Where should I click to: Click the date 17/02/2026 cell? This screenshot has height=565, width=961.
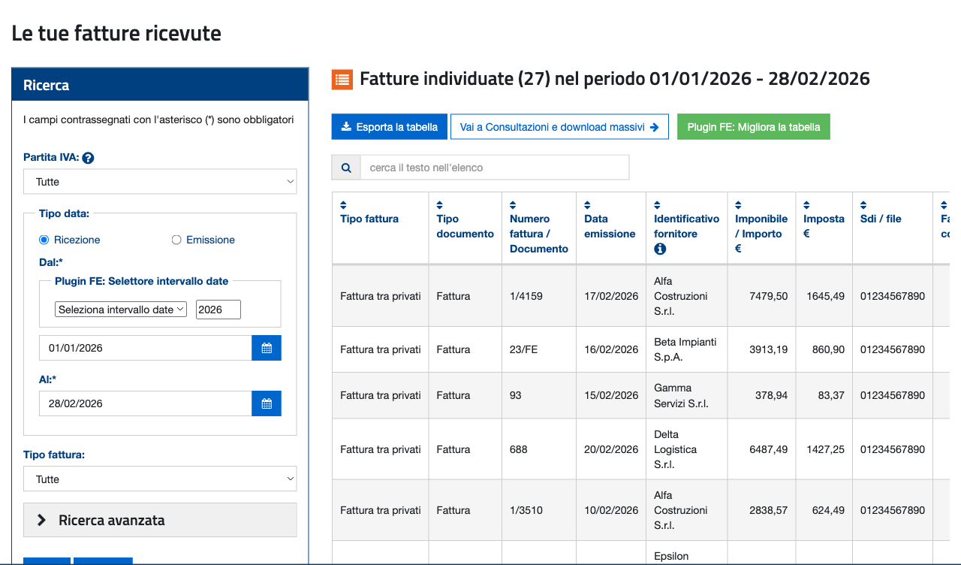pos(611,296)
